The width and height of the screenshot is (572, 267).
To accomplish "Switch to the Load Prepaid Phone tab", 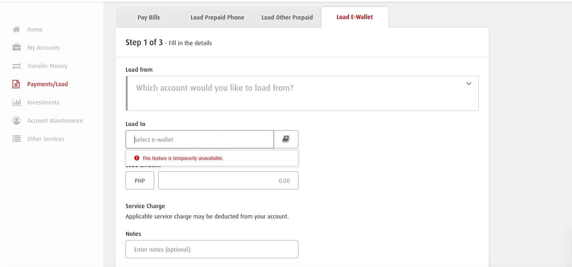I will click(217, 17).
